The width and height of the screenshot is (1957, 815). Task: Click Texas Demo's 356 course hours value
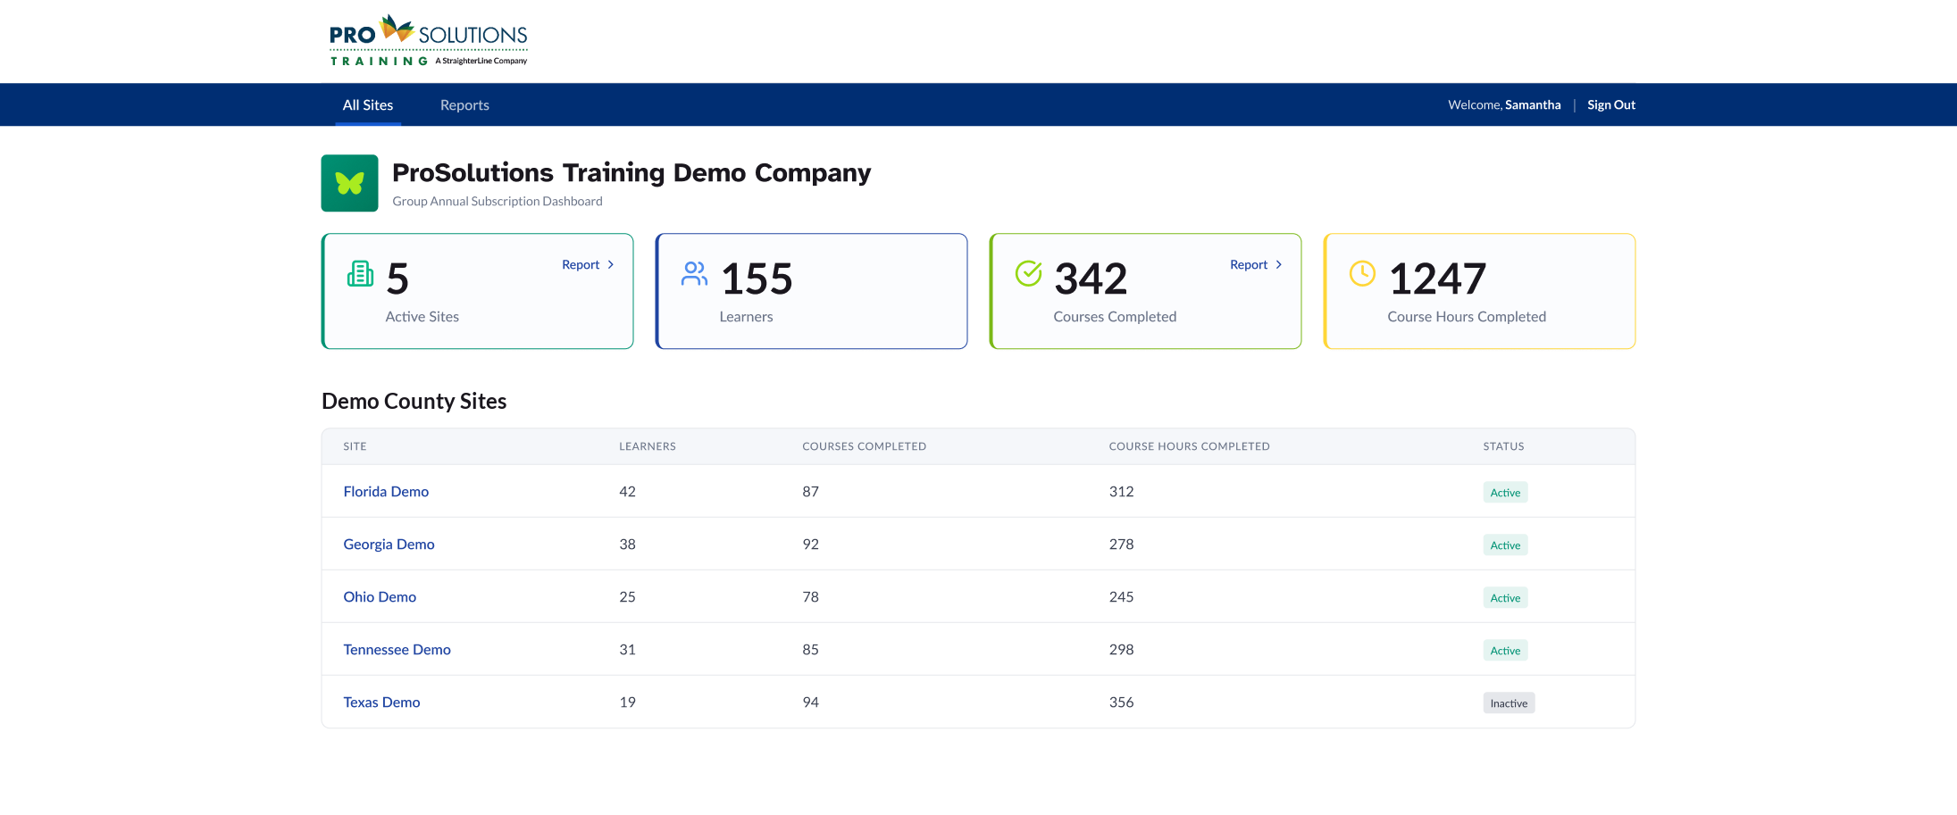pos(1121,703)
